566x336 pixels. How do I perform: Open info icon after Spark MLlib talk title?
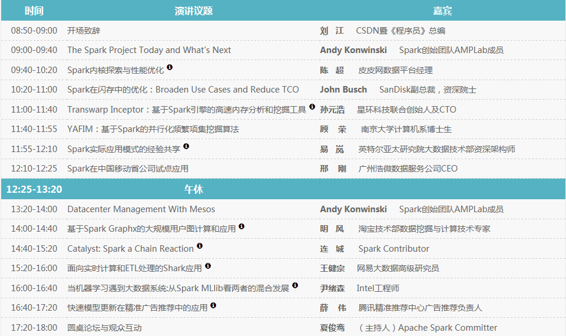[x=295, y=285]
